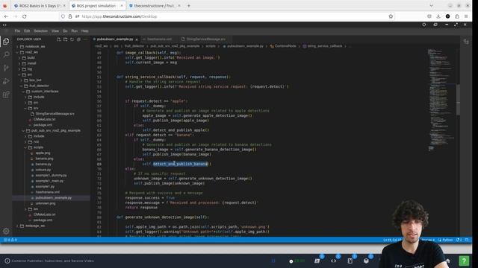Go back in the browser
The width and height of the screenshot is (478, 268).
[x=6, y=16]
